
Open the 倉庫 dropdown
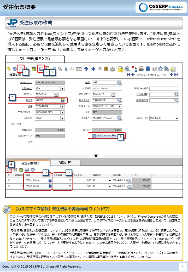63,106
